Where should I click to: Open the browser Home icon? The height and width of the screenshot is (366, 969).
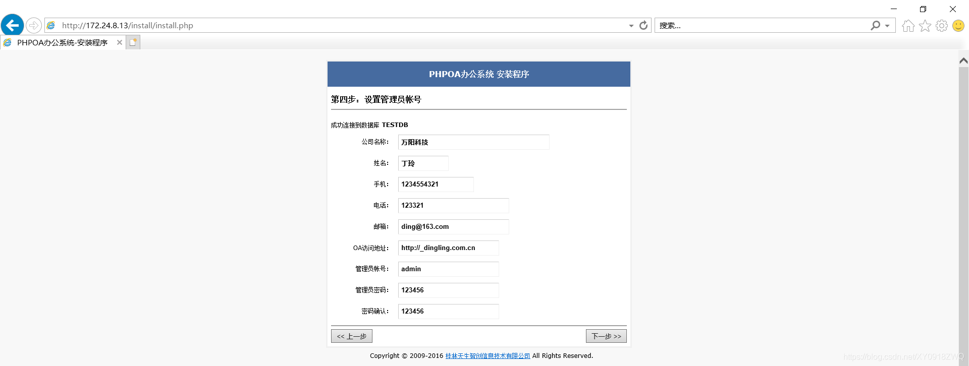[908, 26]
